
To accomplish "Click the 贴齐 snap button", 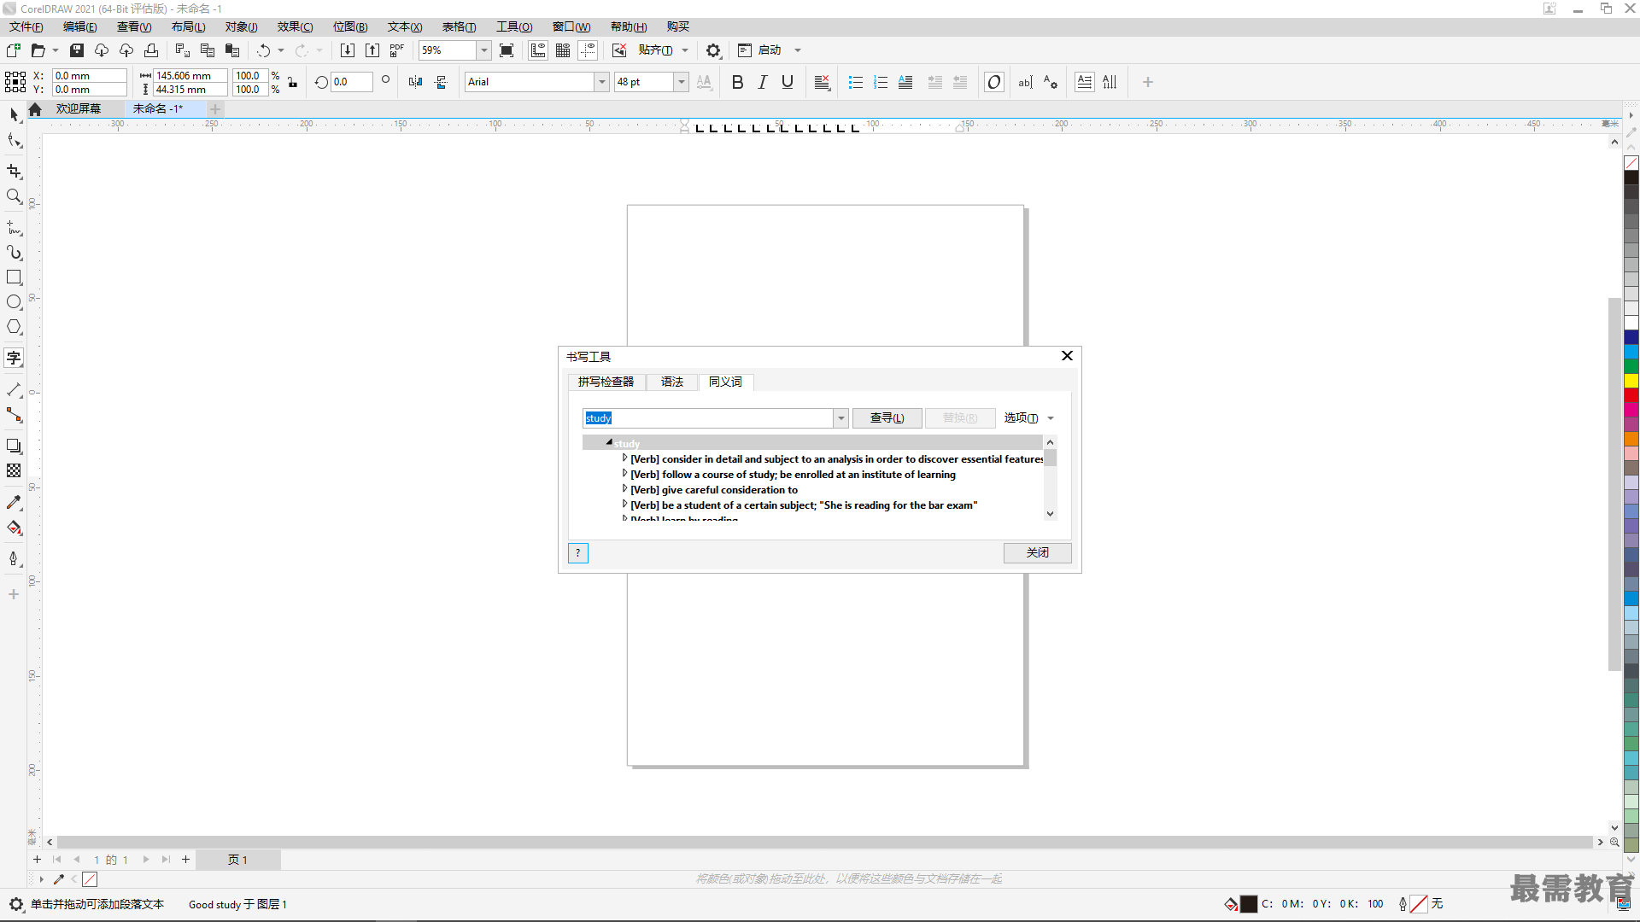I will 655,50.
